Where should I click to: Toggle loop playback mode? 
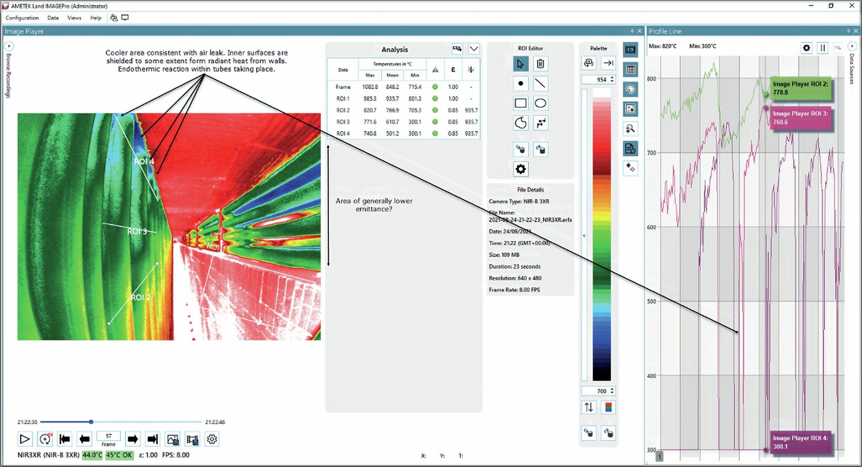tap(45, 439)
